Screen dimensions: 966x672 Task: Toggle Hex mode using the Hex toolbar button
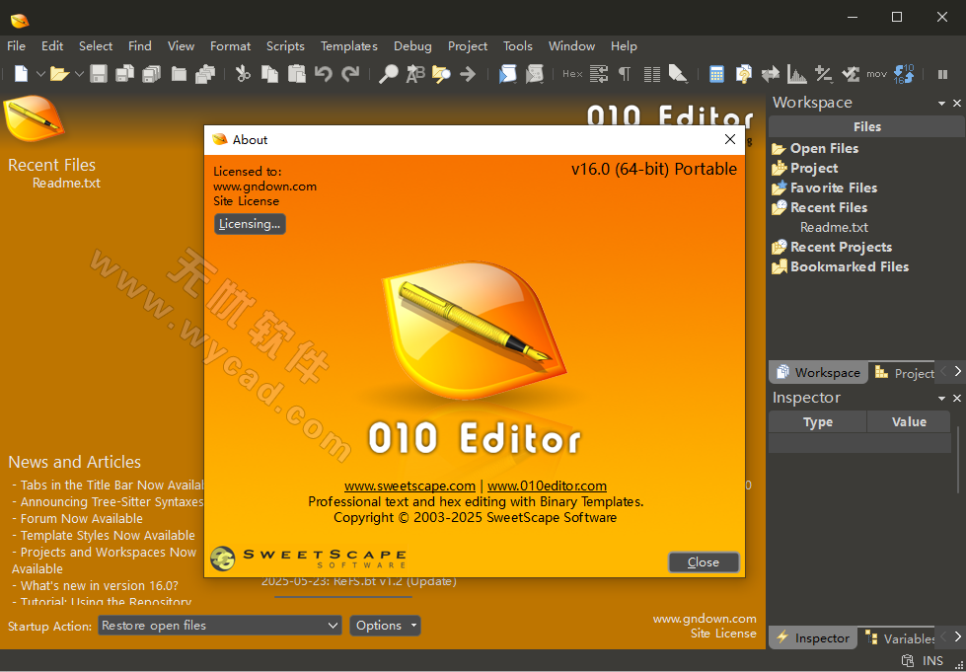click(x=571, y=73)
